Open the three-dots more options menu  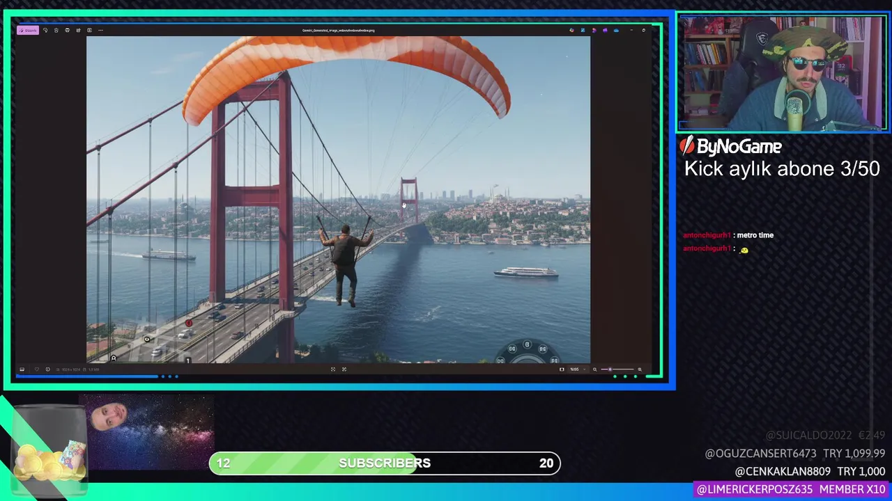[101, 30]
